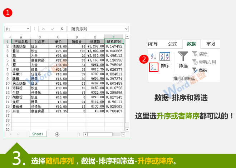
Task: Click cell containing 苹果汁
Action: [x=21, y=74]
